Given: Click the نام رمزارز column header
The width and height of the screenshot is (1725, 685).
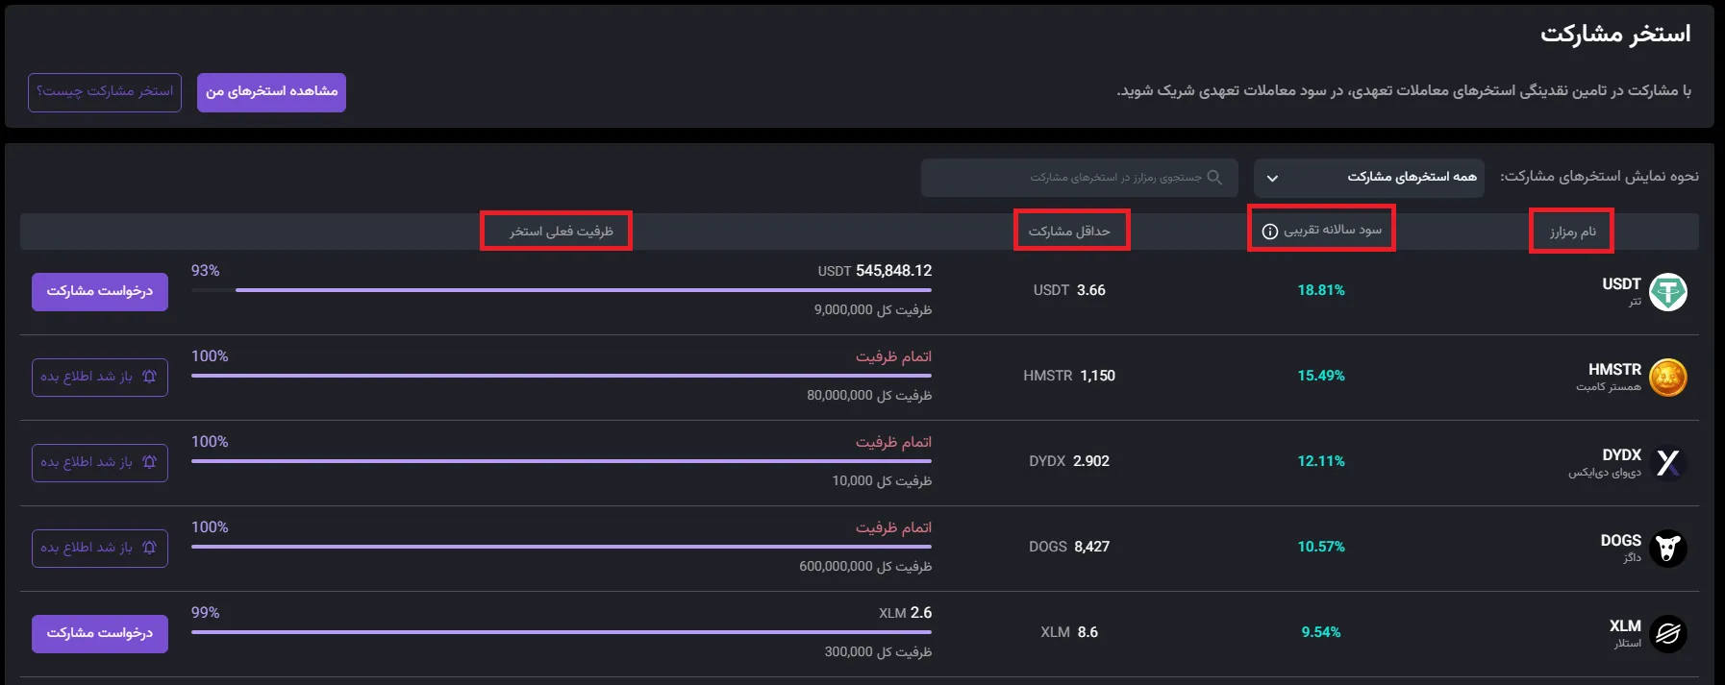Looking at the screenshot, I should click(1572, 232).
